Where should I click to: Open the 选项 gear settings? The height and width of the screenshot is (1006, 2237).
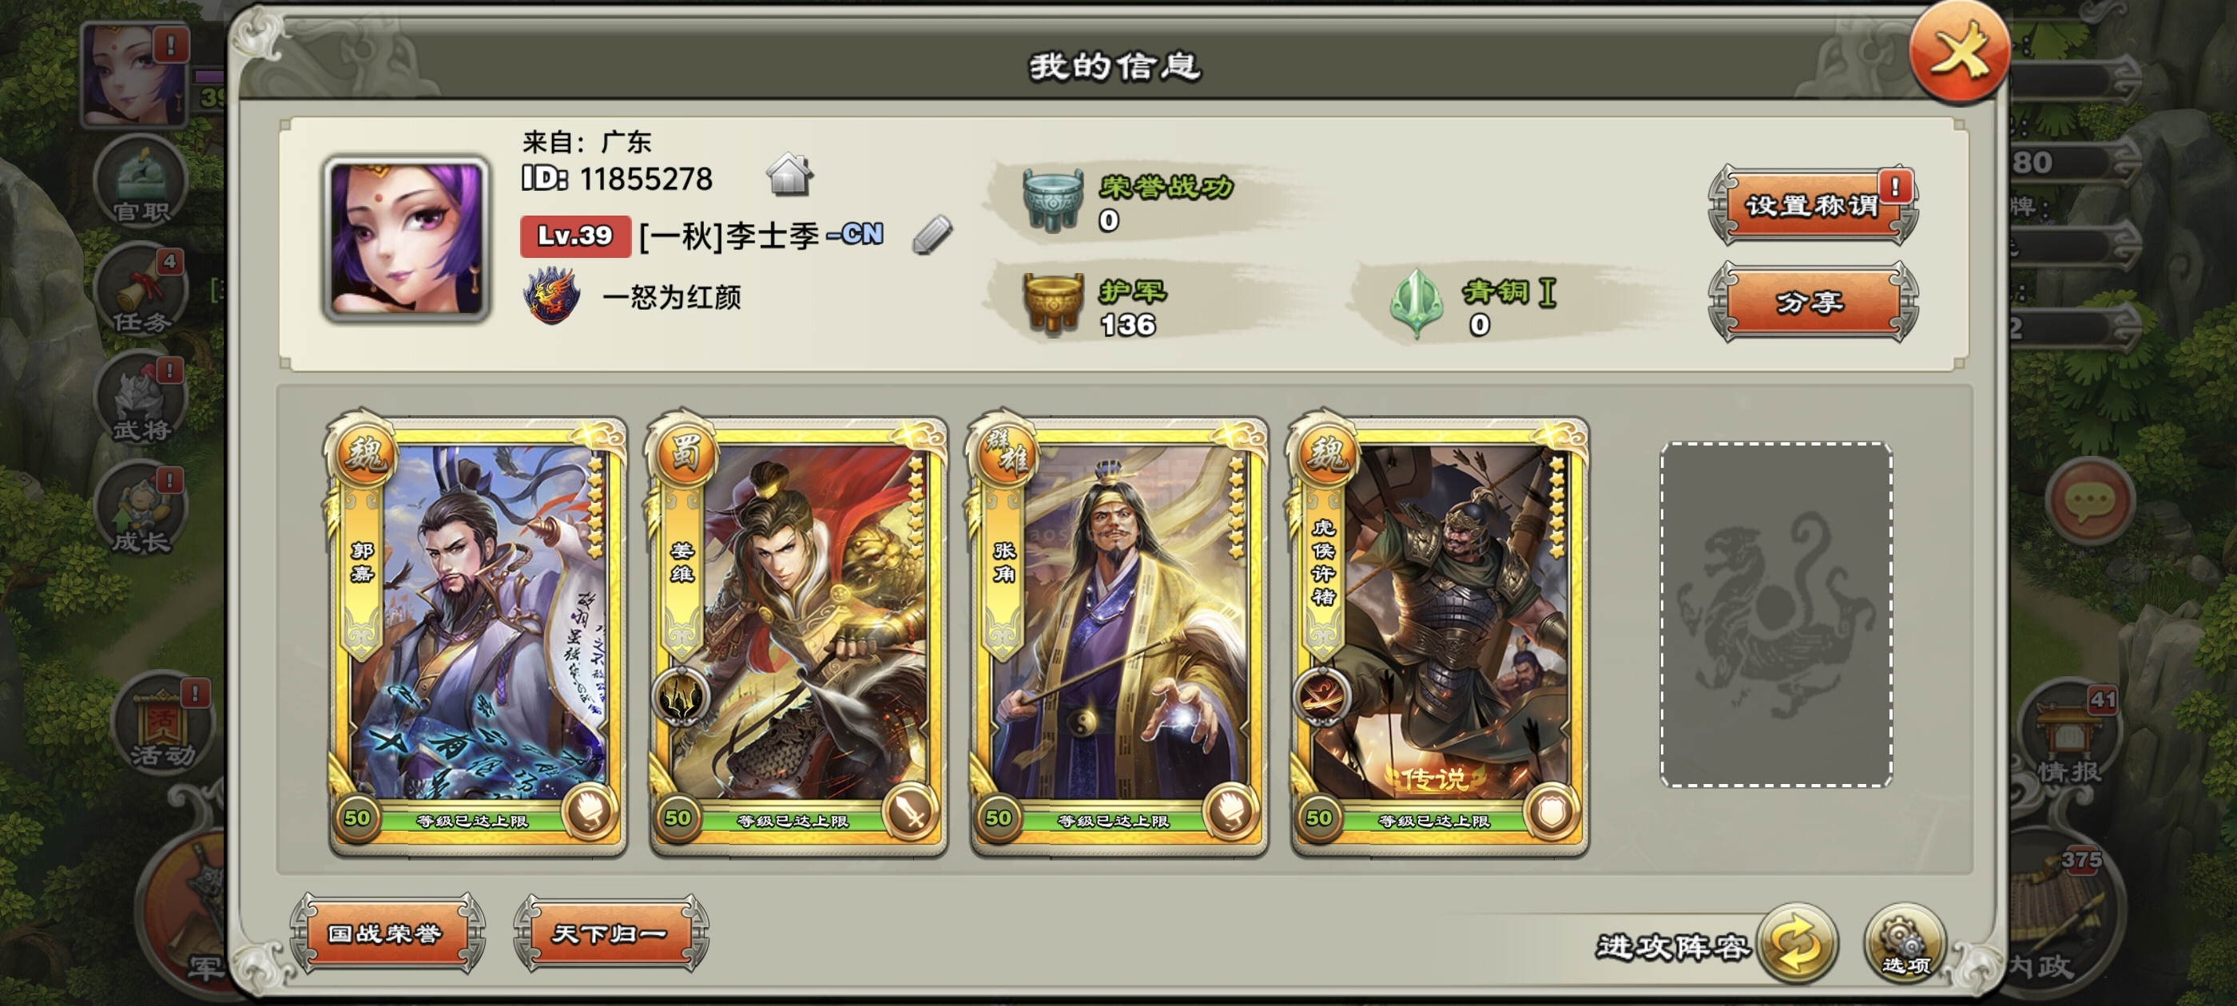1905,945
